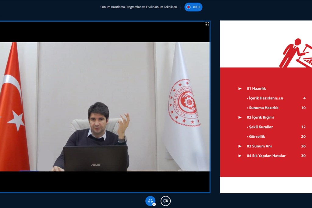Click the fullscreen expand icon on the video
Image resolution: width=312 pixels, height=208 pixels.
coord(207,24)
